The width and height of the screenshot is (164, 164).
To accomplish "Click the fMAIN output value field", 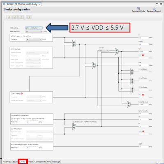I will [x=143, y=44].
